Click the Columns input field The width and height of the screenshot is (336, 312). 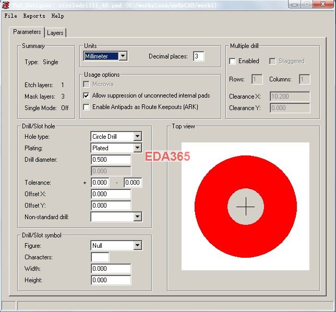click(x=305, y=79)
